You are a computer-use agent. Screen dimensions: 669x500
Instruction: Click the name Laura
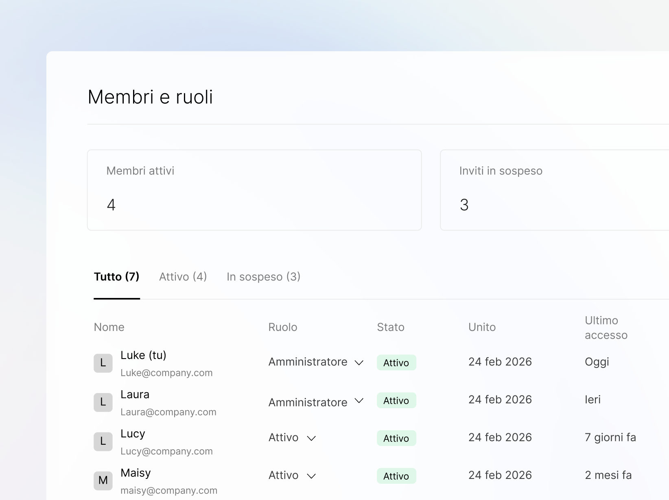pyautogui.click(x=135, y=394)
